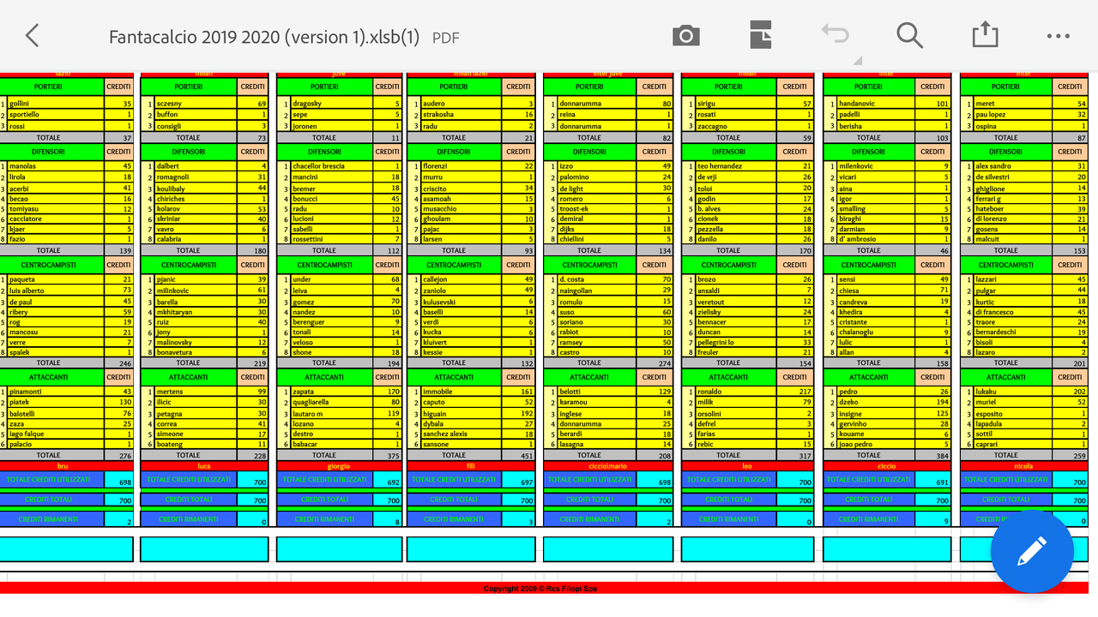The height and width of the screenshot is (617, 1098).
Task: Select the Copyright 2009 Rcs Filopi Spa footer
Action: [540, 589]
